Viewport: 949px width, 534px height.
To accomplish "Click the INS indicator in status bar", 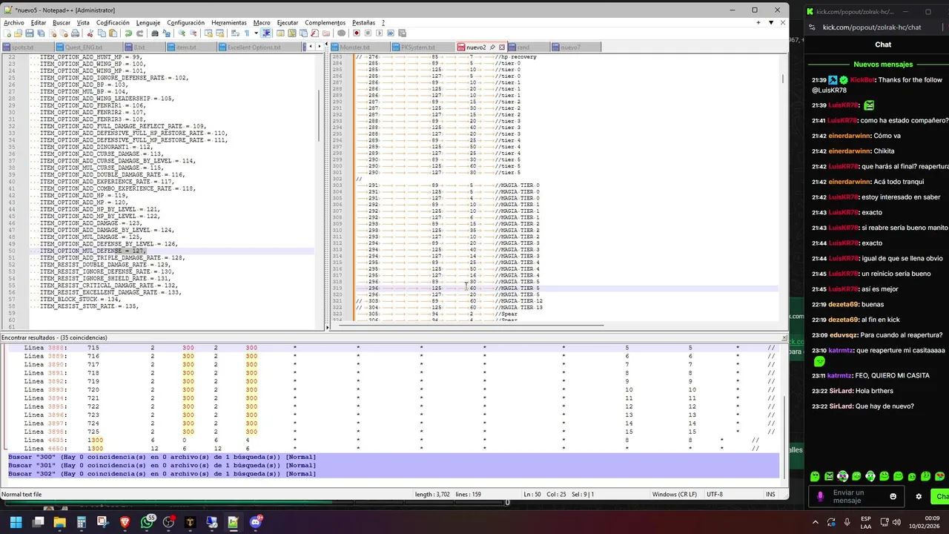I will [x=770, y=494].
